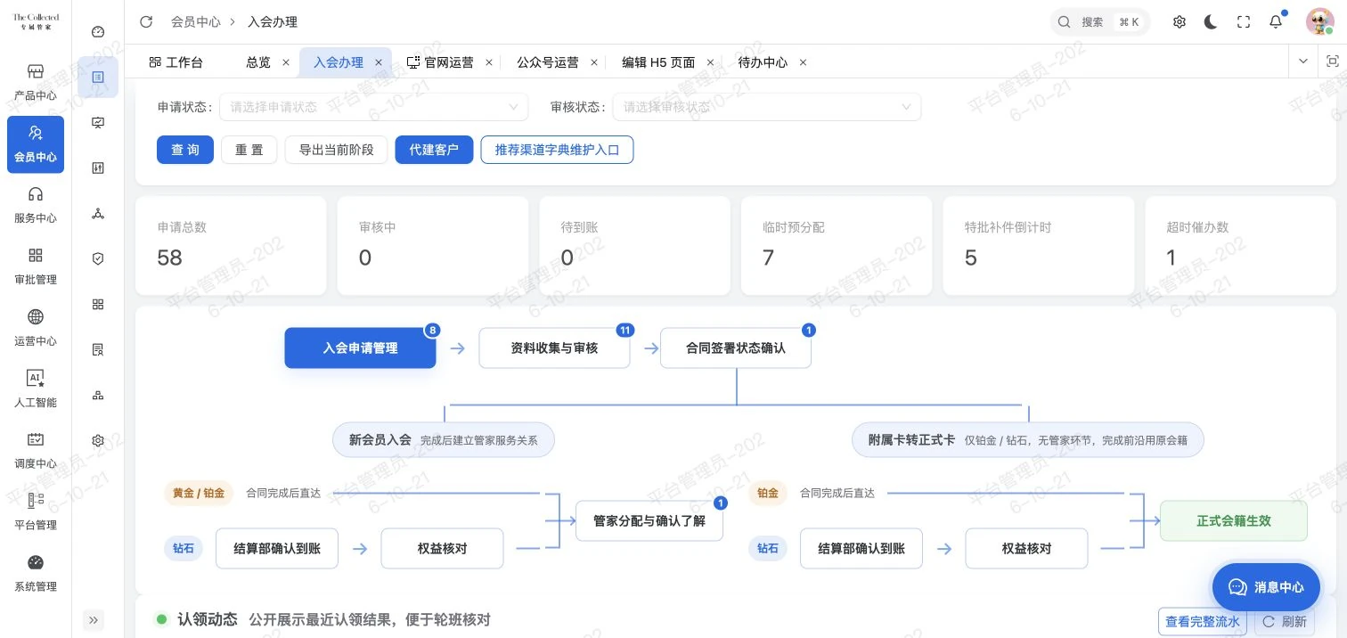
Task: Enter fullscreen with the expand-corners icon
Action: 1244,22
